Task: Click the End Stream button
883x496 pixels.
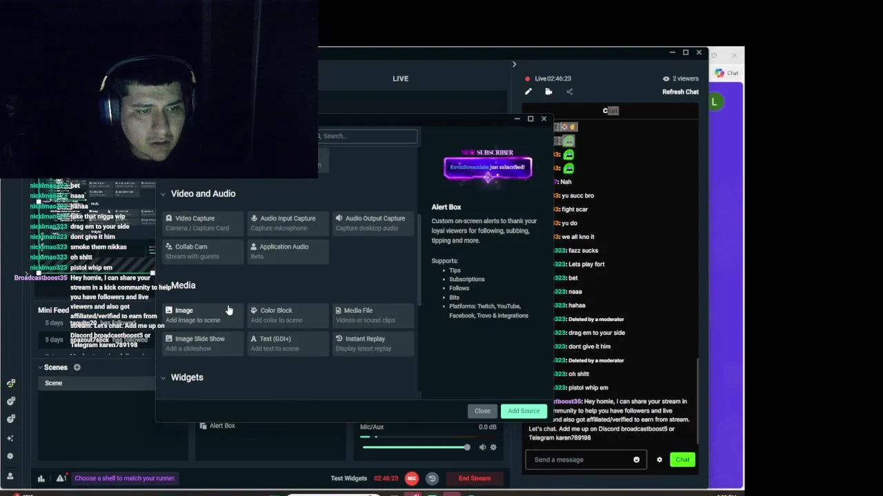Action: tap(475, 478)
